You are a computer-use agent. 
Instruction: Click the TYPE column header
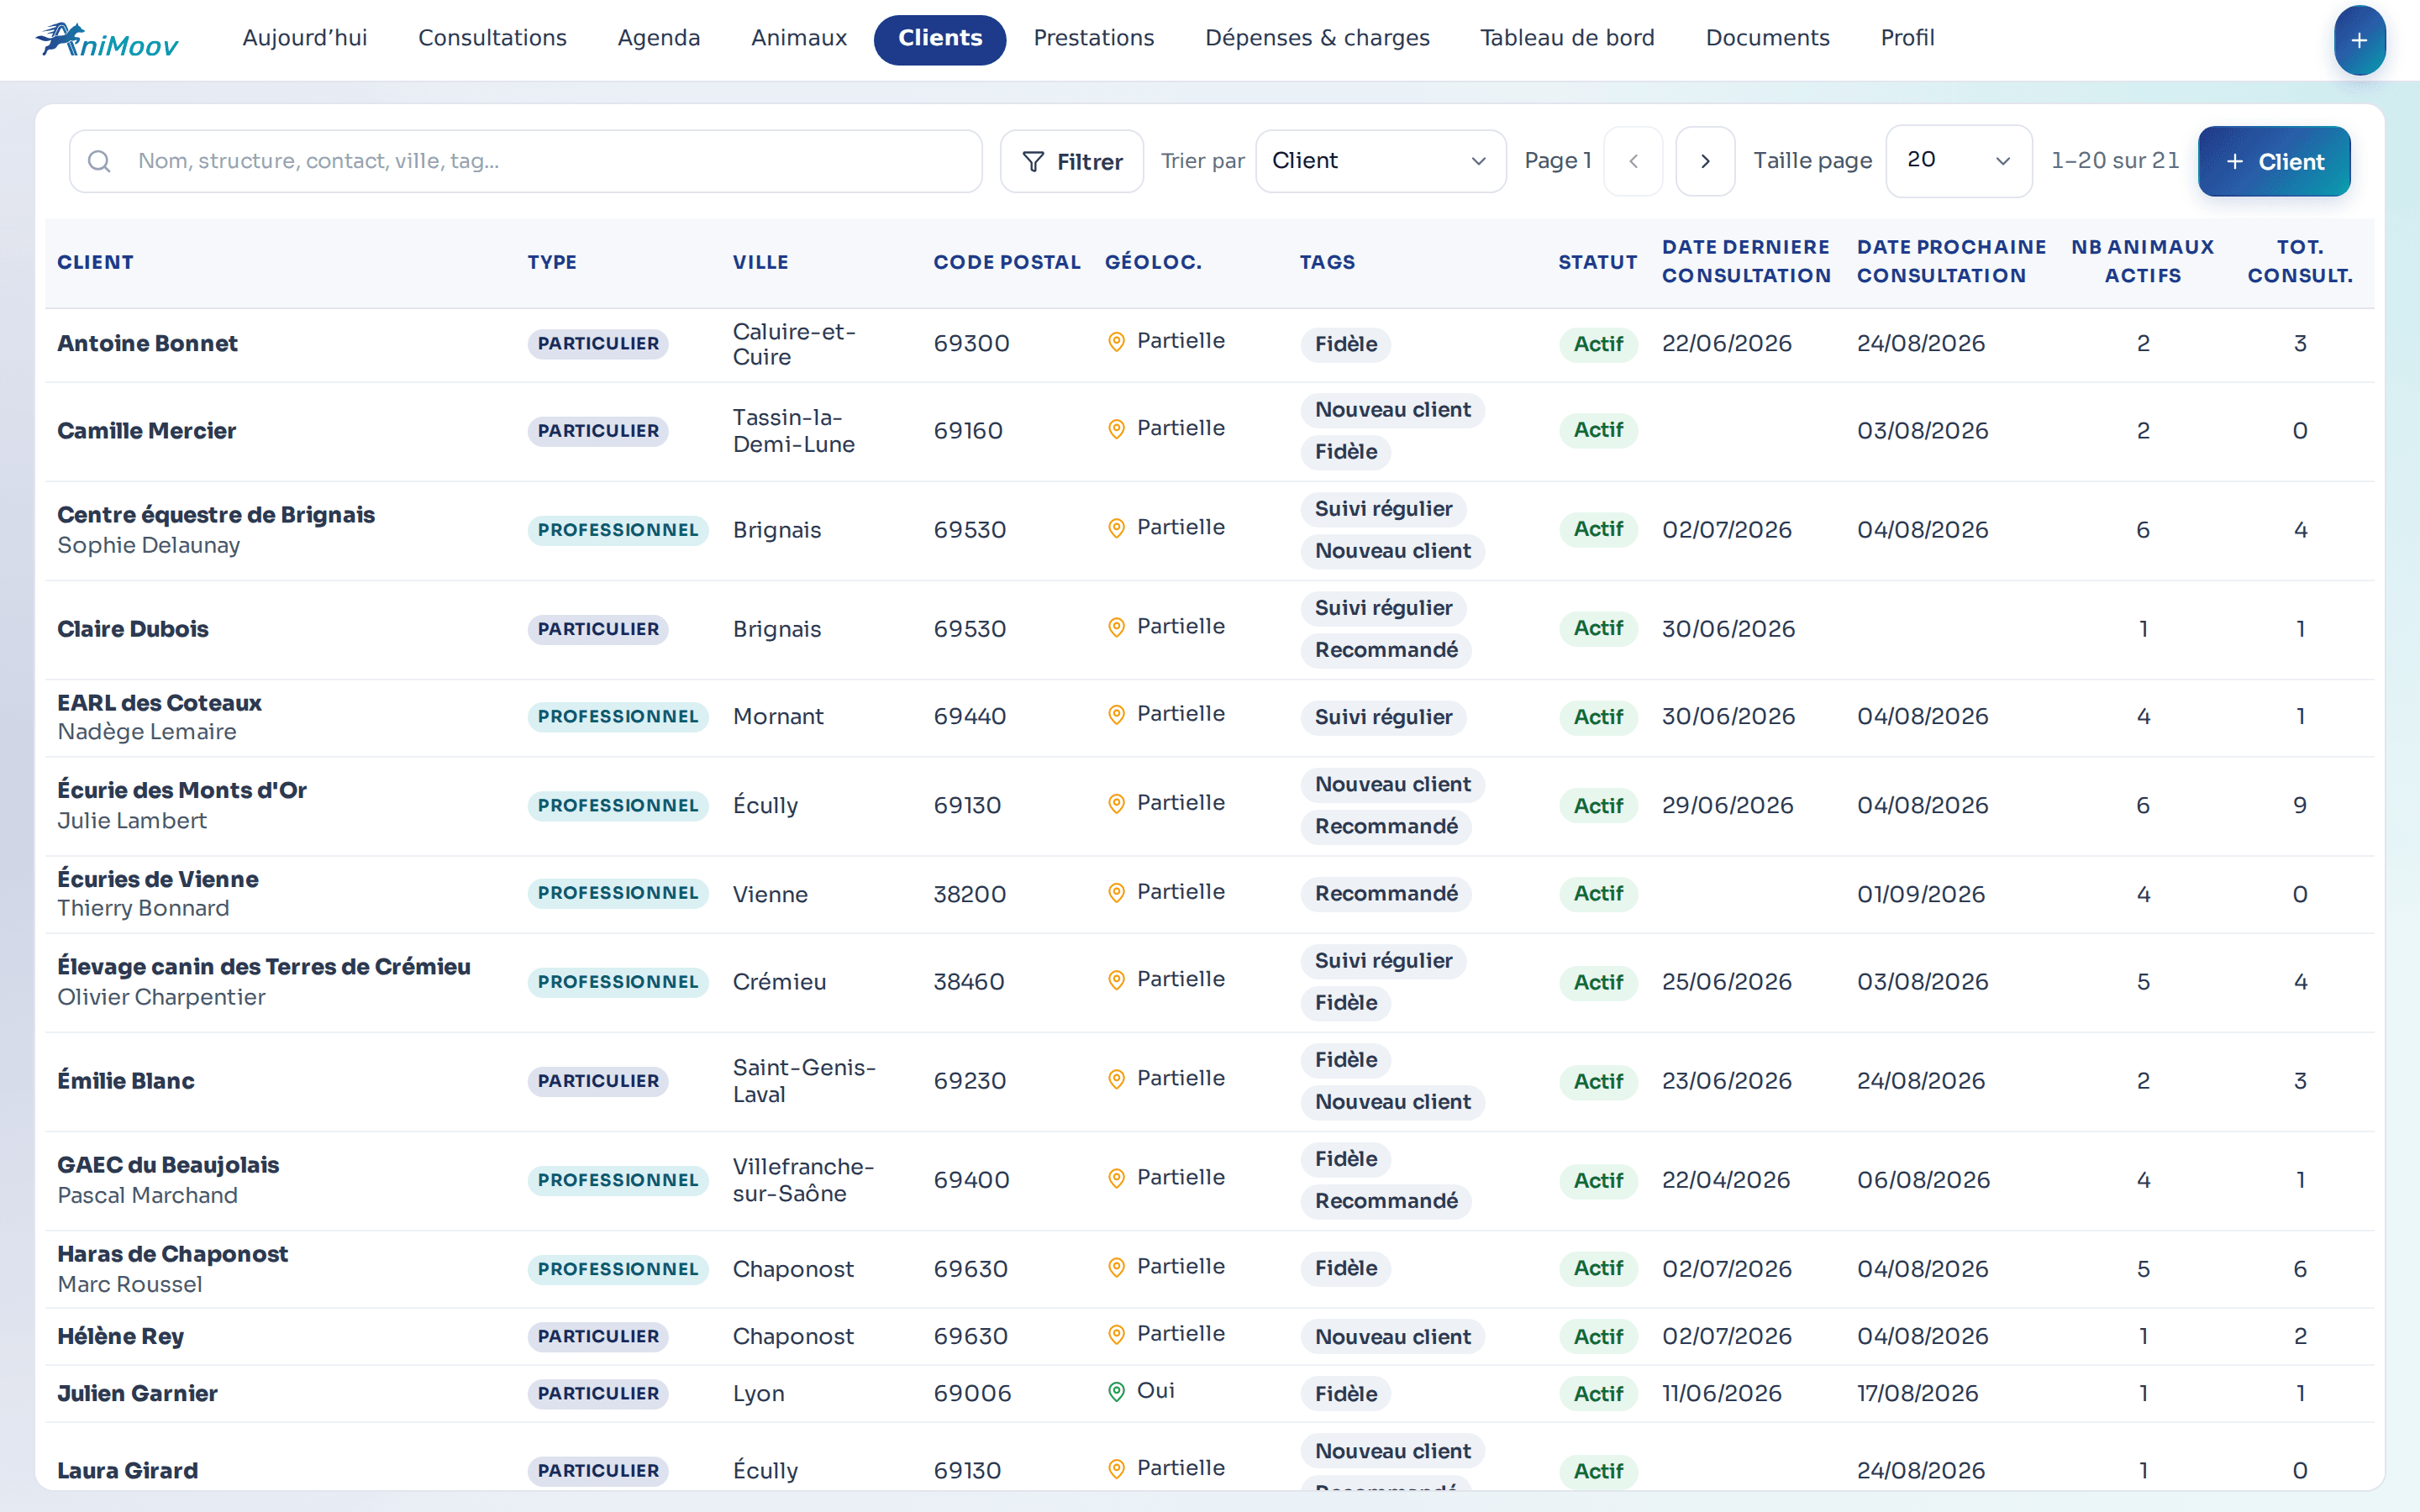(x=551, y=262)
